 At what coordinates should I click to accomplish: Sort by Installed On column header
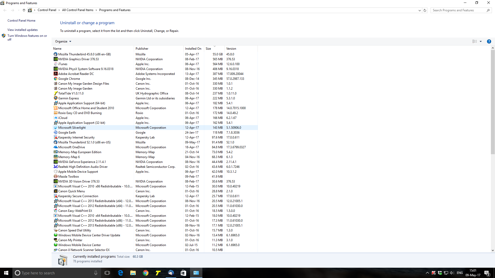point(193,49)
